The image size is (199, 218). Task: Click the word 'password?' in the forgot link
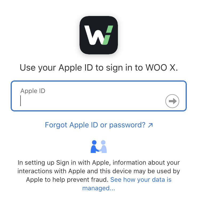127,125
